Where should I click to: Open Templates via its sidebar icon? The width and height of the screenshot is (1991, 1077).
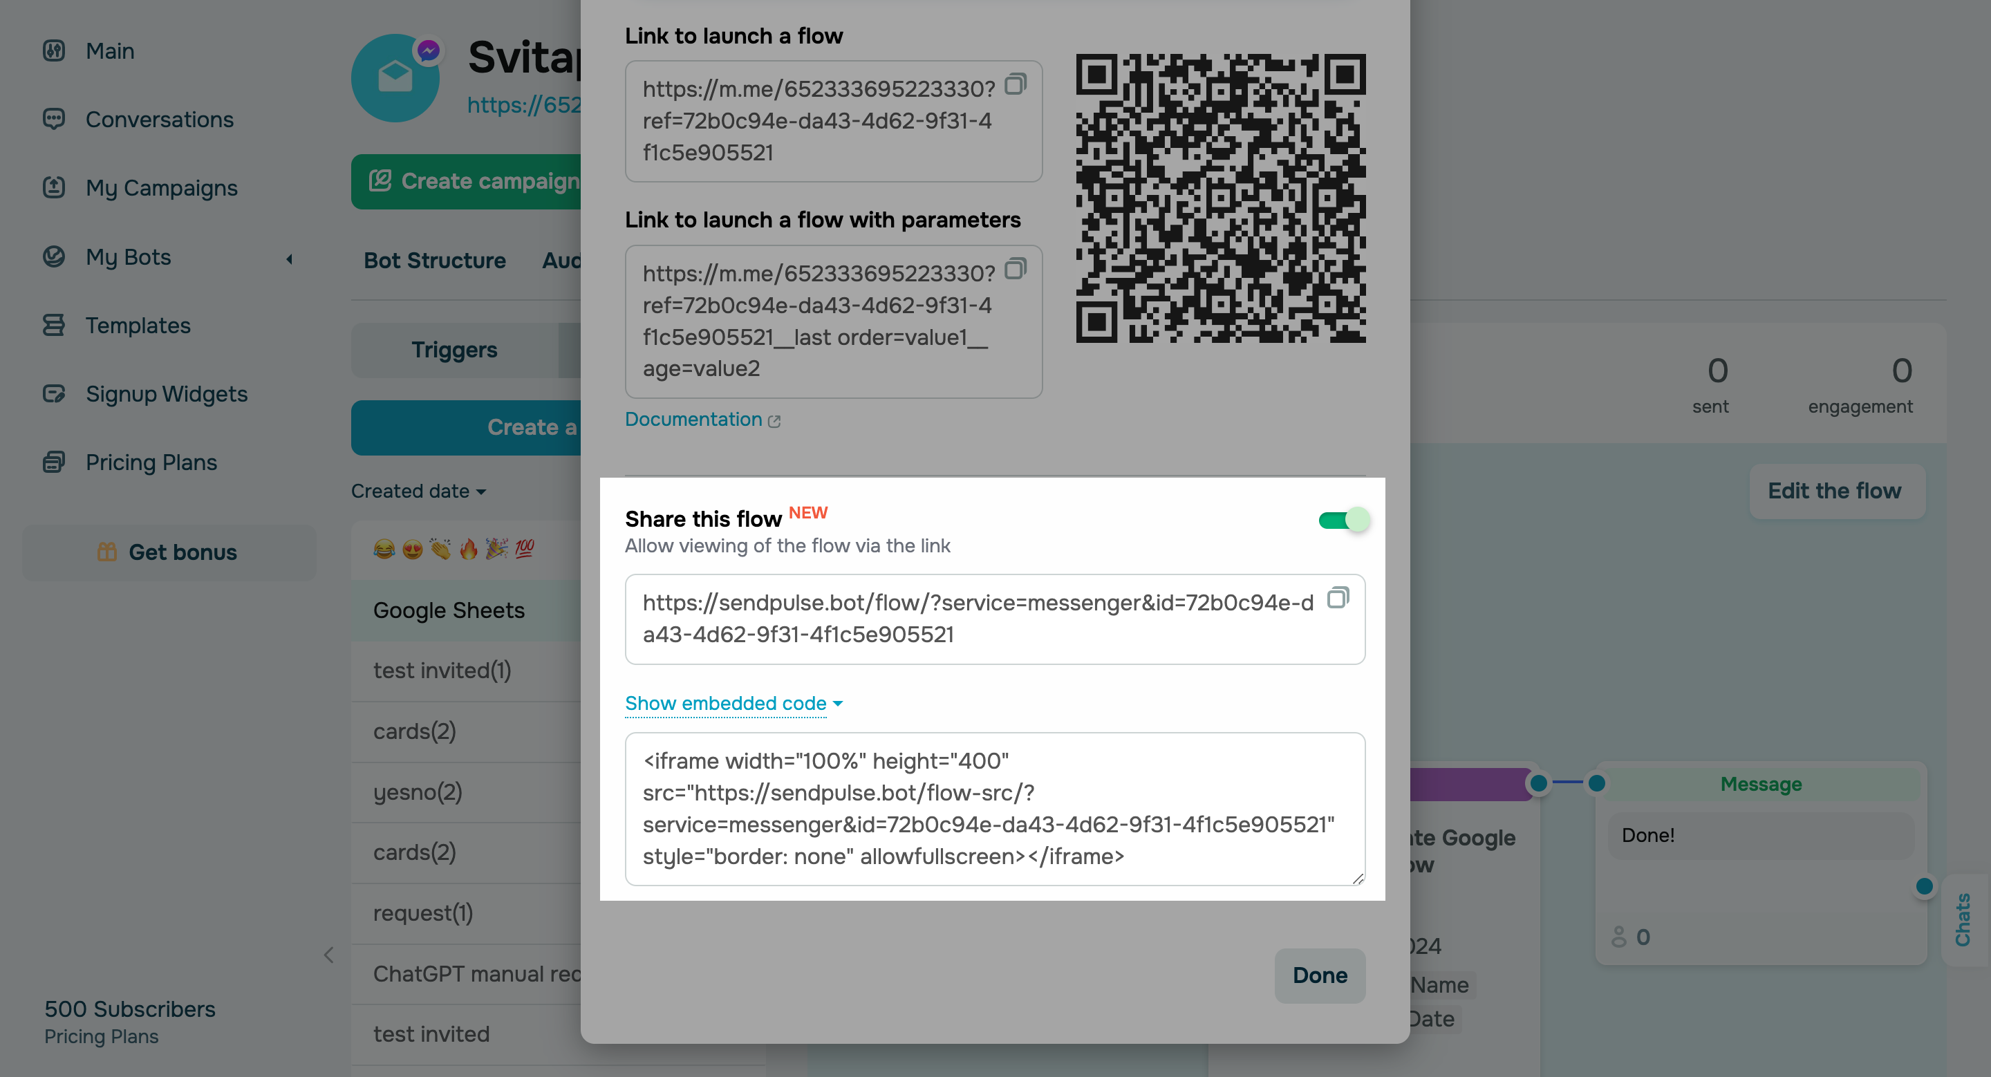click(54, 326)
